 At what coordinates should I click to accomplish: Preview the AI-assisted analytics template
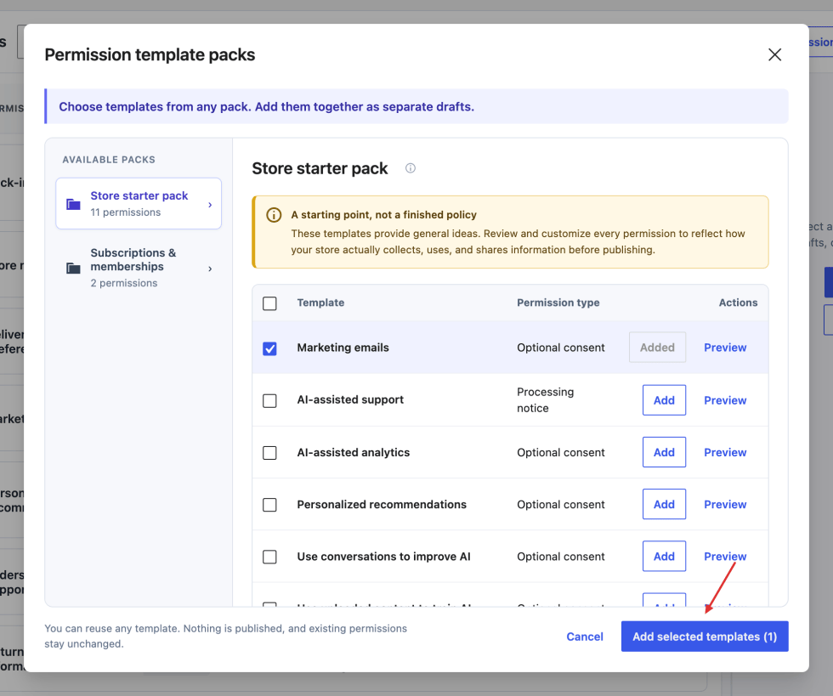(x=725, y=452)
